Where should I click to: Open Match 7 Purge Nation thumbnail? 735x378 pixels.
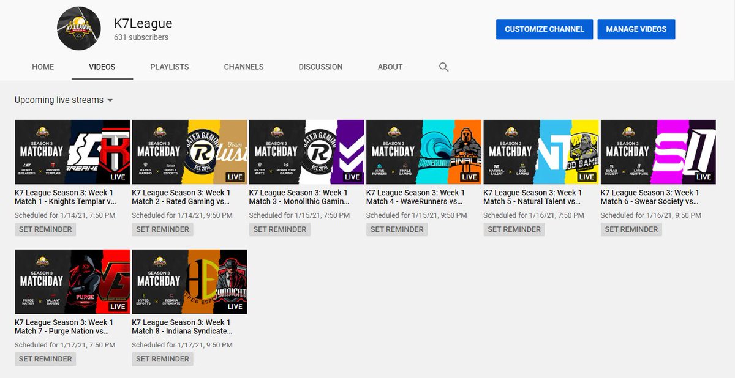(x=72, y=282)
